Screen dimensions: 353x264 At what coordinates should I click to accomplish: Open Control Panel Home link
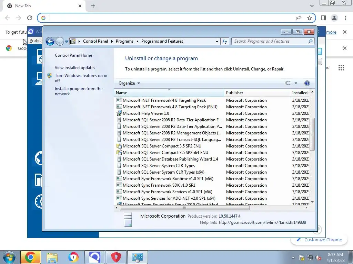[73, 55]
